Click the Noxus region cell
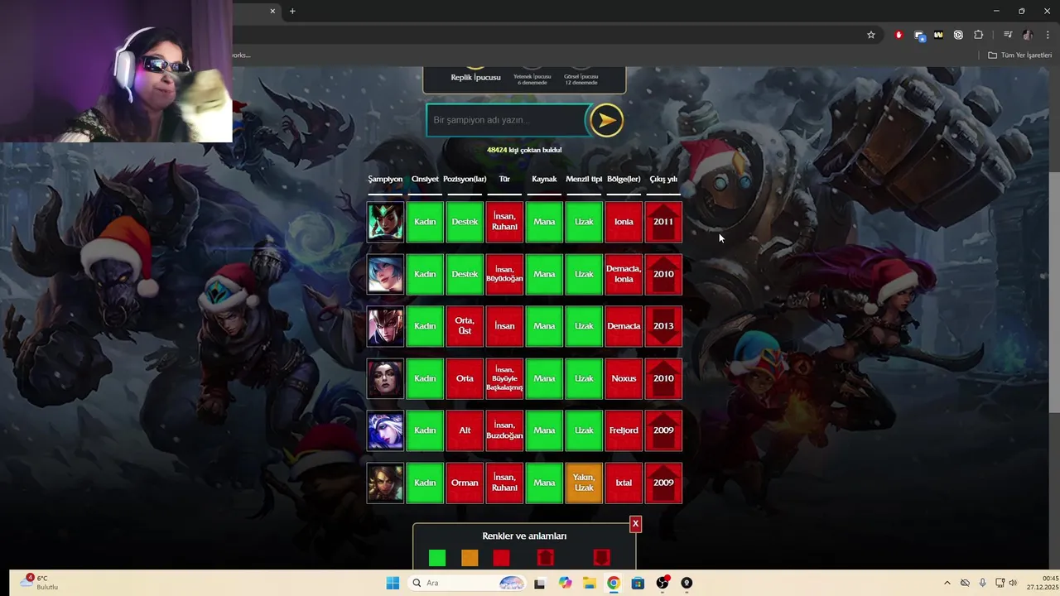The height and width of the screenshot is (596, 1060). (x=624, y=378)
